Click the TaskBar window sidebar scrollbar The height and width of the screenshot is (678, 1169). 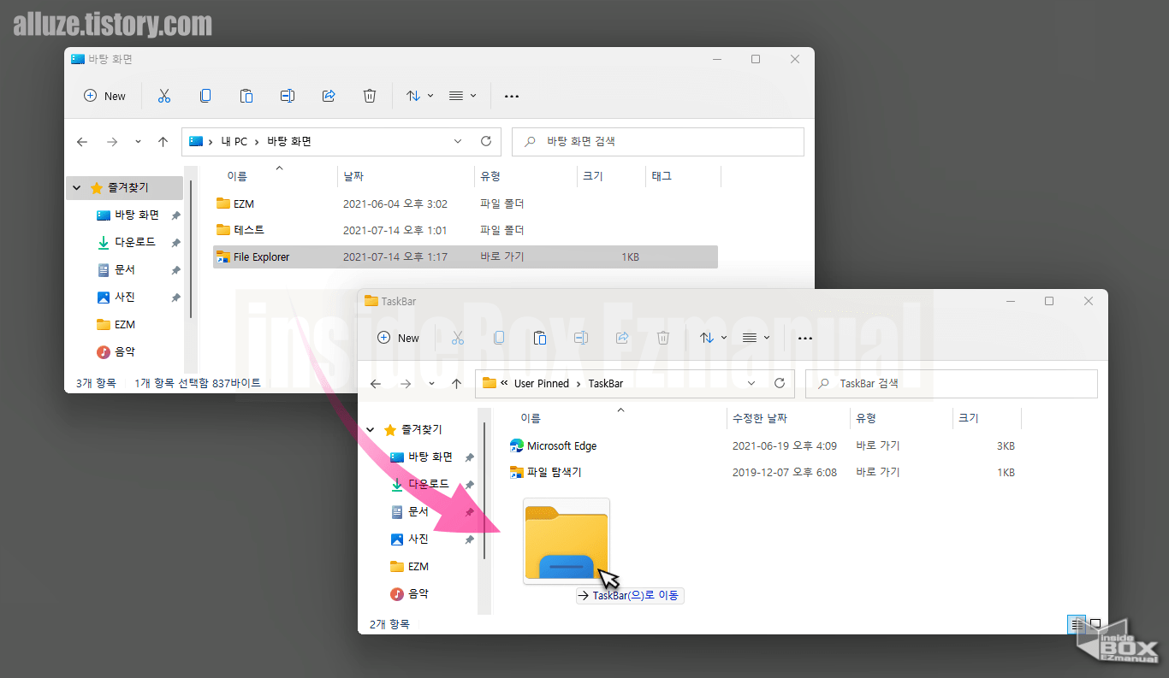point(485,490)
